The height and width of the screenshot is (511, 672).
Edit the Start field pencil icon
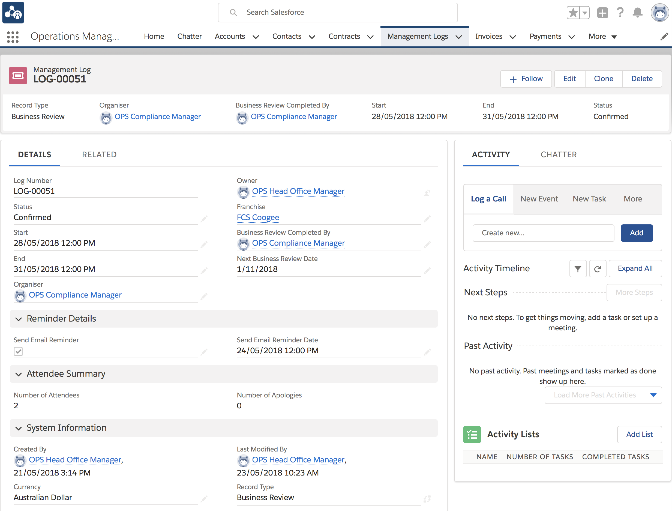[x=204, y=244]
